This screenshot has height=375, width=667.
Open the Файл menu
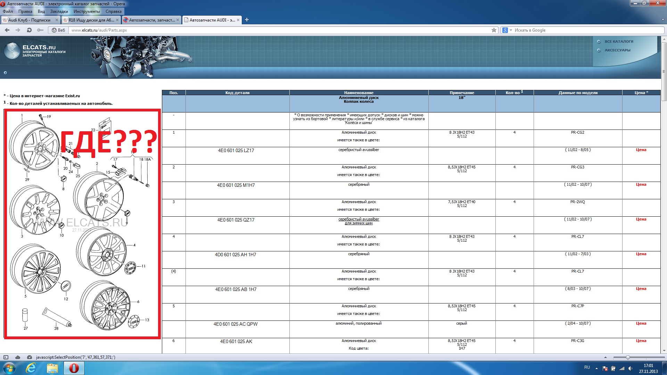[x=8, y=11]
